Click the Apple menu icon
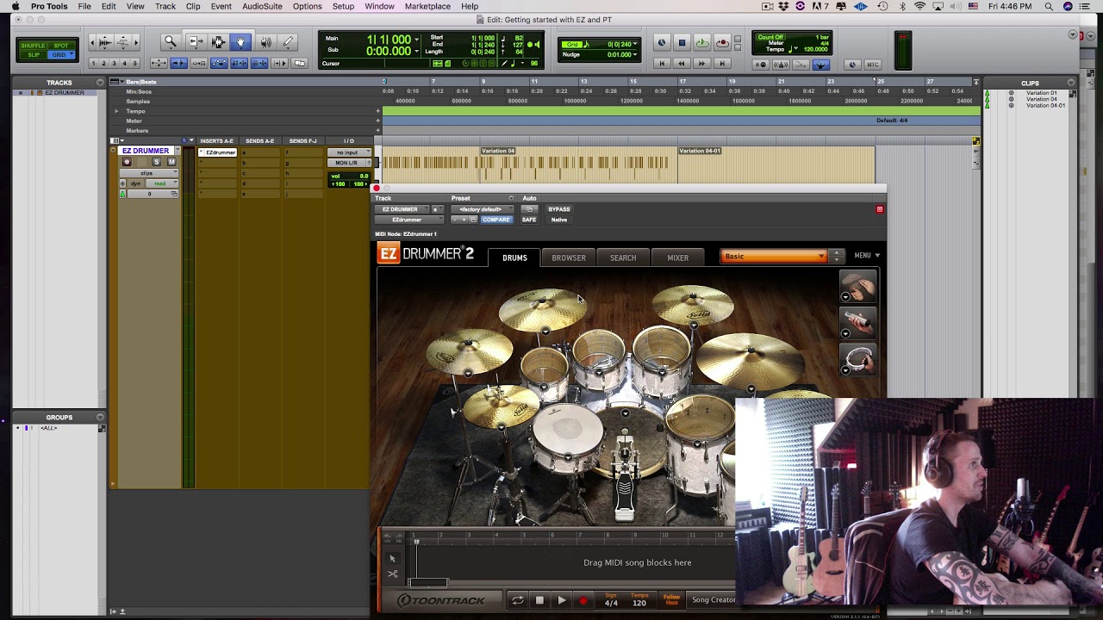Screen dimensions: 1103x620 point(15,6)
